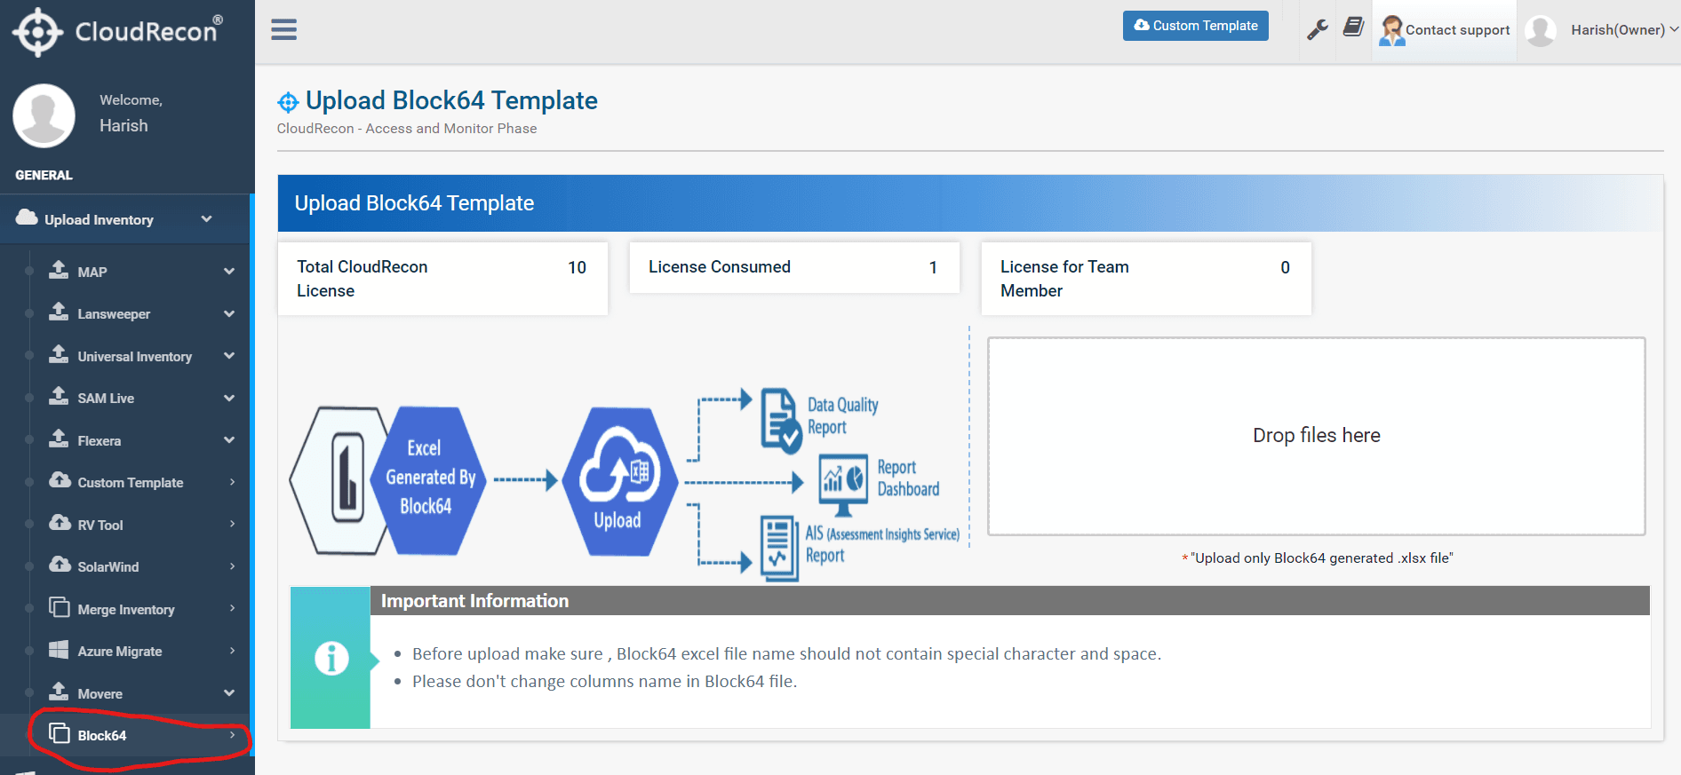Image resolution: width=1681 pixels, height=775 pixels.
Task: Click the wrench settings icon
Action: coord(1318,29)
